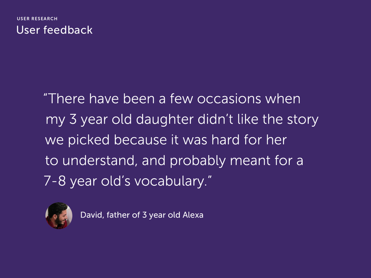The width and height of the screenshot is (371, 278).
Task: Click the word "story" in the quote
Action: pyautogui.click(x=303, y=120)
